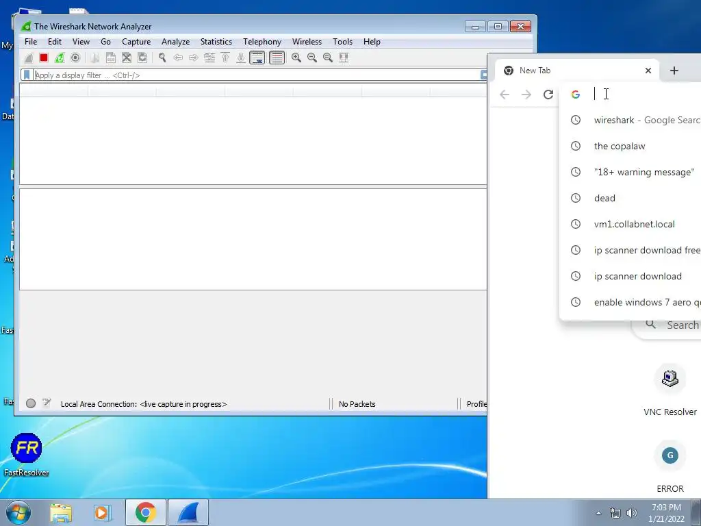Open find packet magnifier icon
Viewport: 701px width, 526px height.
pos(162,58)
